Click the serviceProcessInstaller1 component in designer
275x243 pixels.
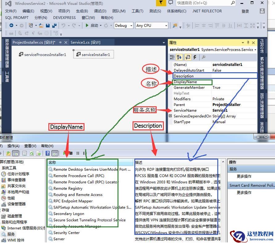pos(43,55)
